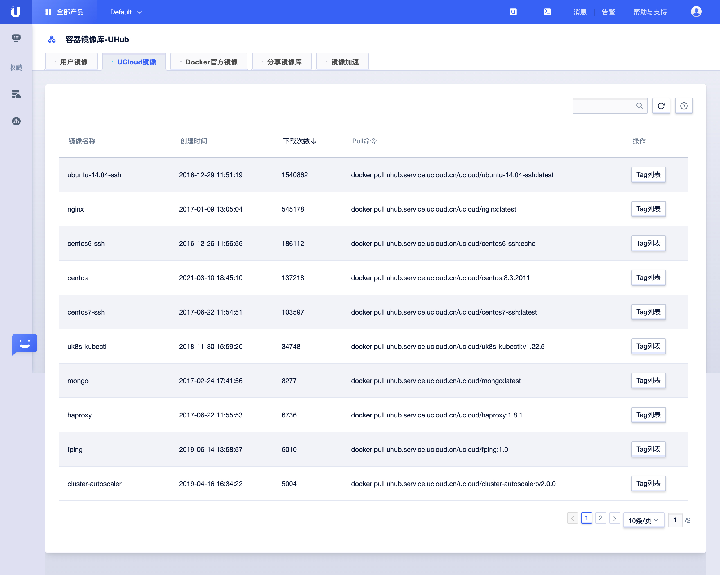Refresh the image list
Image resolution: width=720 pixels, height=575 pixels.
coord(661,106)
